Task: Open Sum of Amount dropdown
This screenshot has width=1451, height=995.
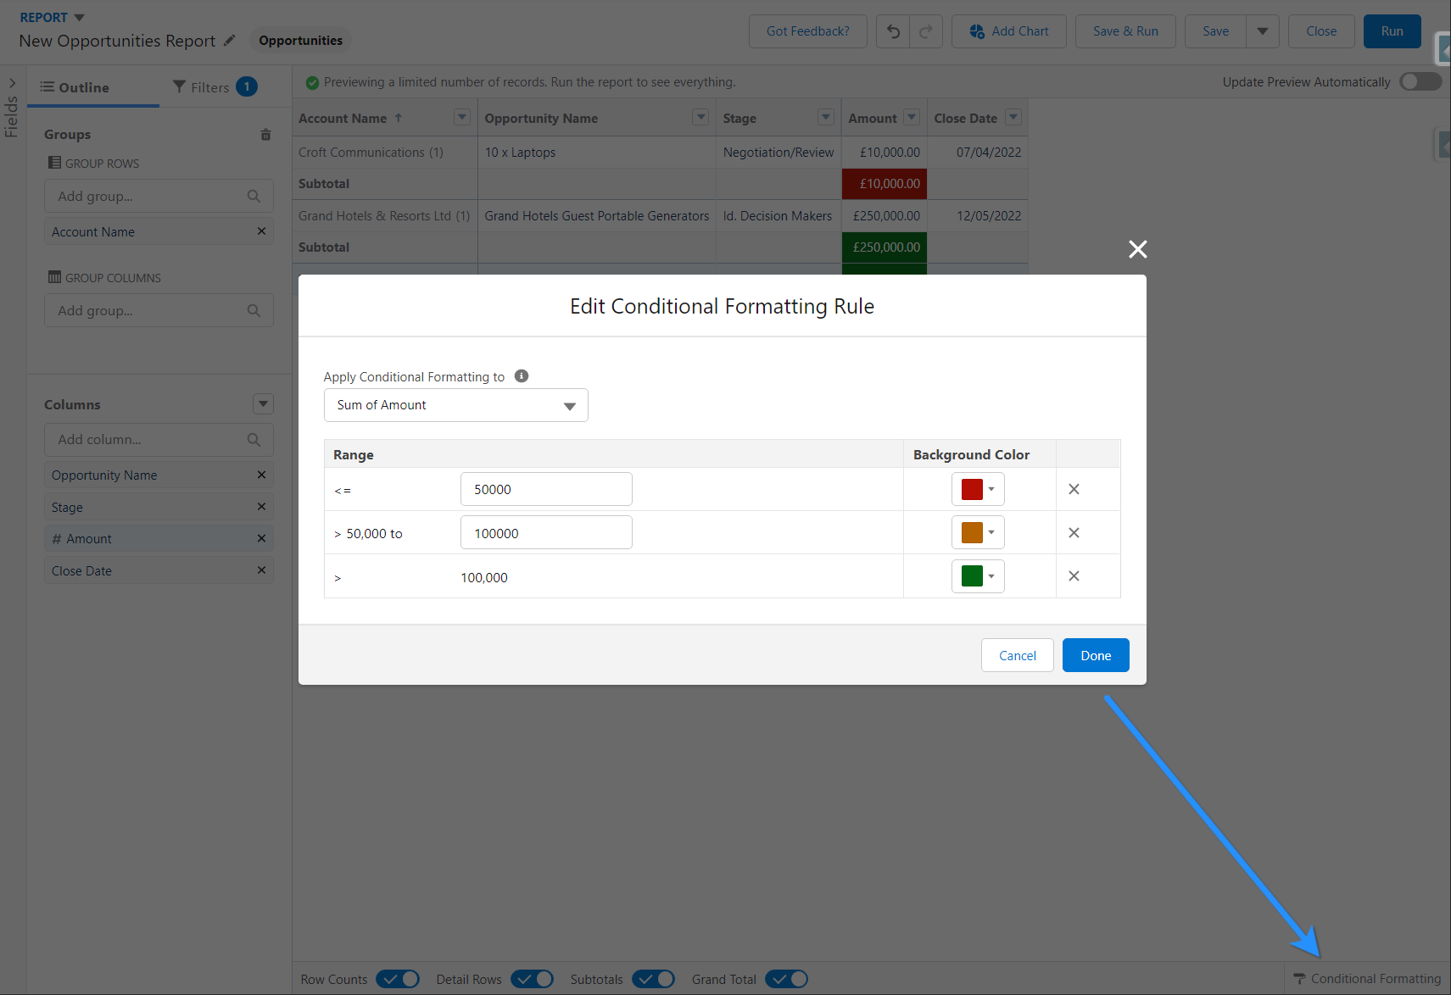Action: pyautogui.click(x=456, y=405)
